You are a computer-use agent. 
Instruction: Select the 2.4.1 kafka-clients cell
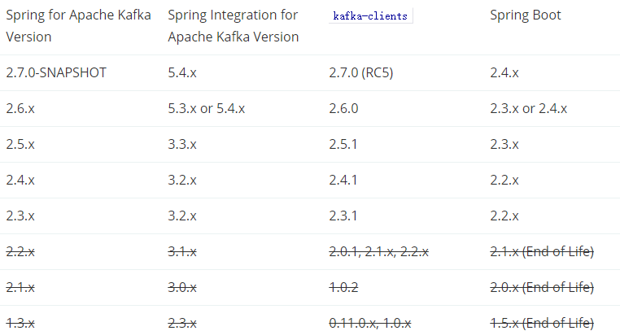pyautogui.click(x=343, y=180)
